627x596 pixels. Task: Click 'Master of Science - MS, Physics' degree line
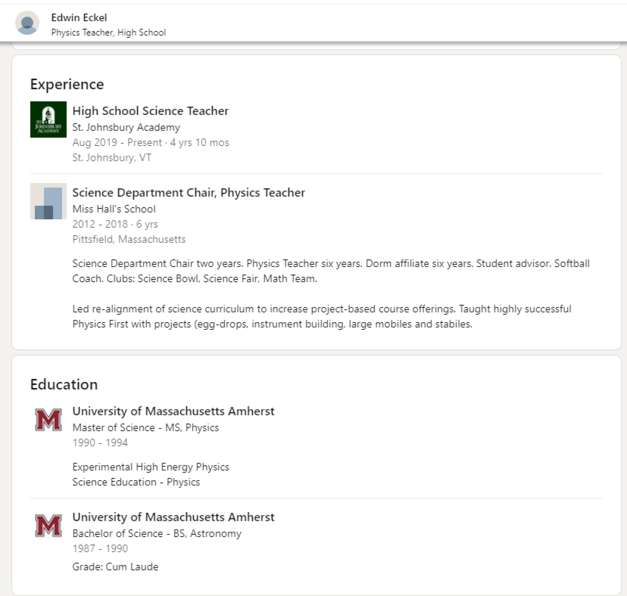coord(145,427)
